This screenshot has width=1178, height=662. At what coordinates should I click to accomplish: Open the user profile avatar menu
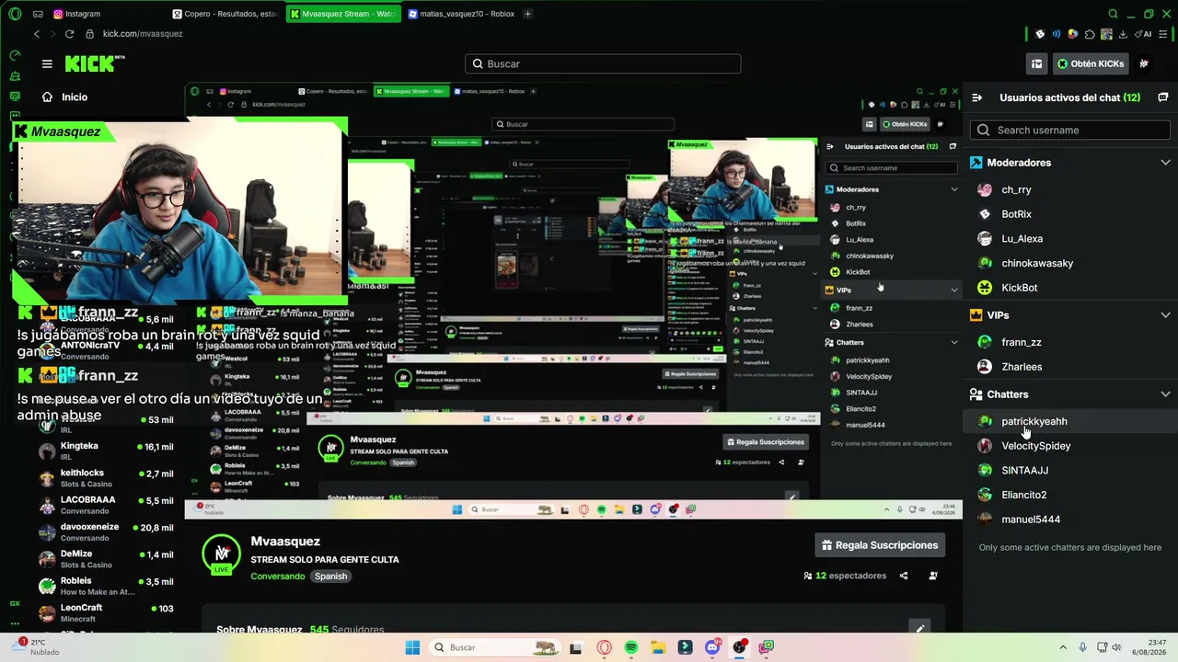coord(1145,63)
